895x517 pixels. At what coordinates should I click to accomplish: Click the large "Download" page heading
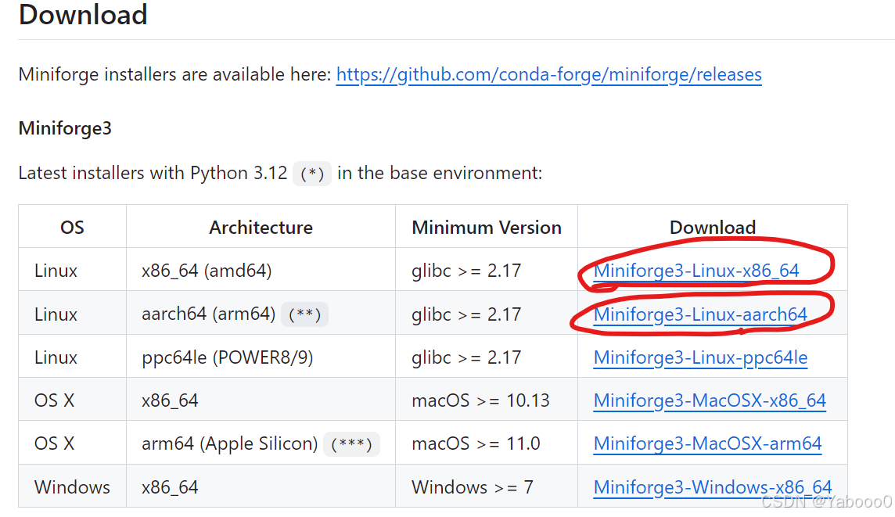[84, 14]
